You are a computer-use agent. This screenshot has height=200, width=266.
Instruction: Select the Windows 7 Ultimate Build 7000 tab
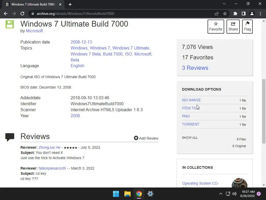pyautogui.click(x=33, y=4)
